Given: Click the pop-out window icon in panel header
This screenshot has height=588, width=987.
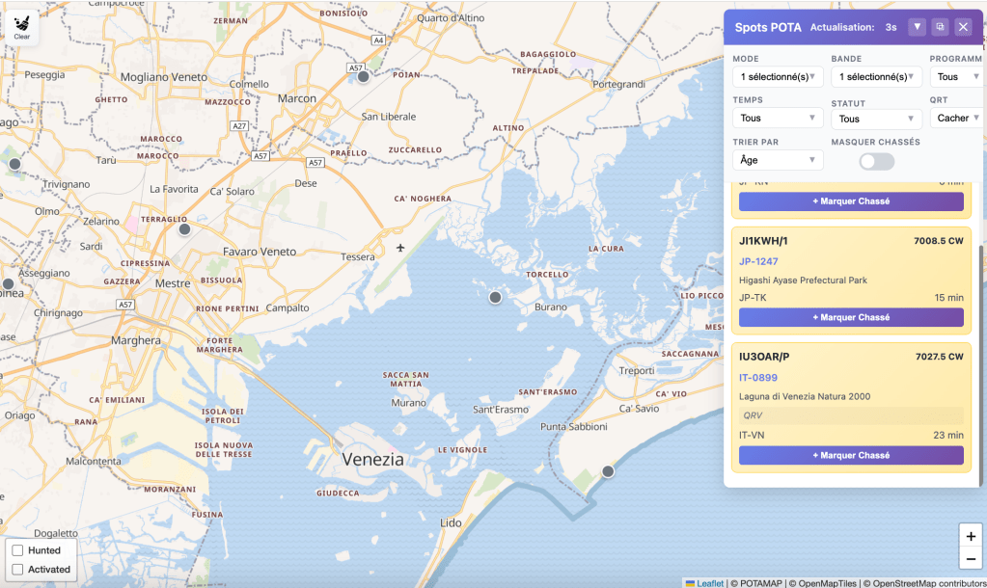Looking at the screenshot, I should [940, 27].
